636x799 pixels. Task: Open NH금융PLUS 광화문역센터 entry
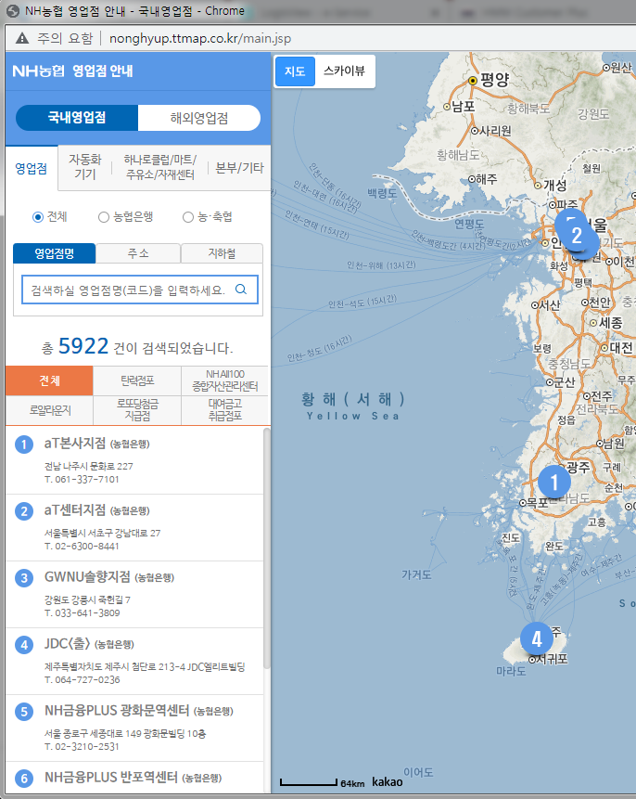134,728
